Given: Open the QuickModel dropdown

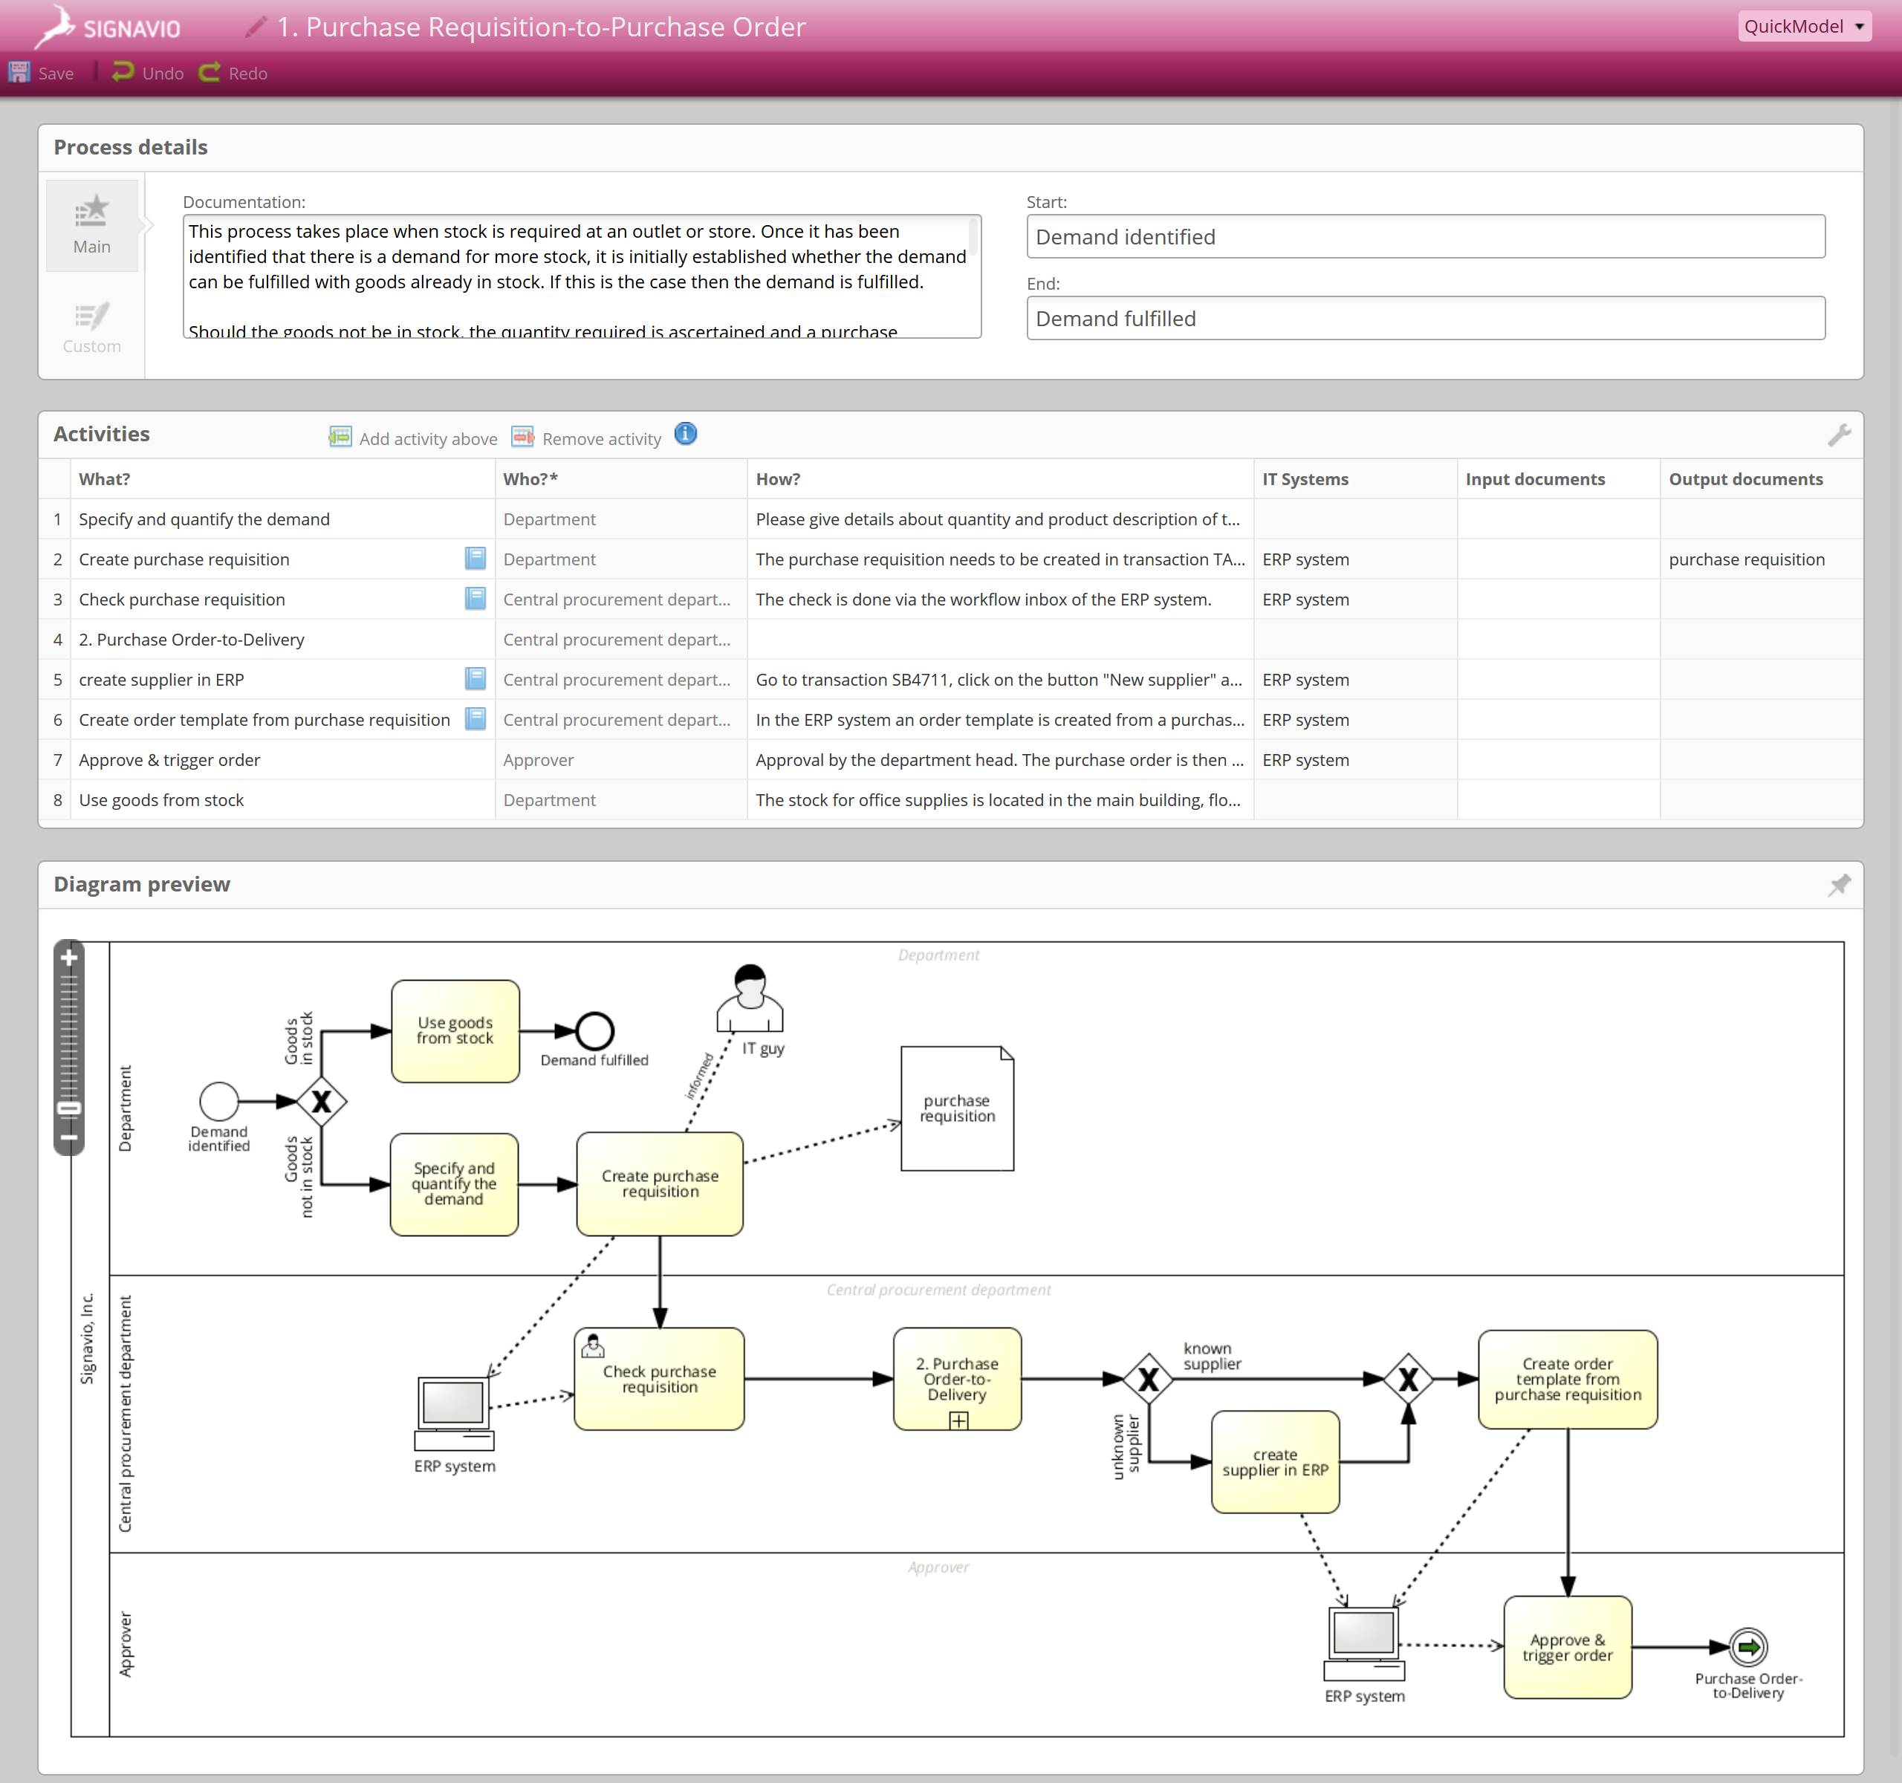Looking at the screenshot, I should pos(1803,27).
